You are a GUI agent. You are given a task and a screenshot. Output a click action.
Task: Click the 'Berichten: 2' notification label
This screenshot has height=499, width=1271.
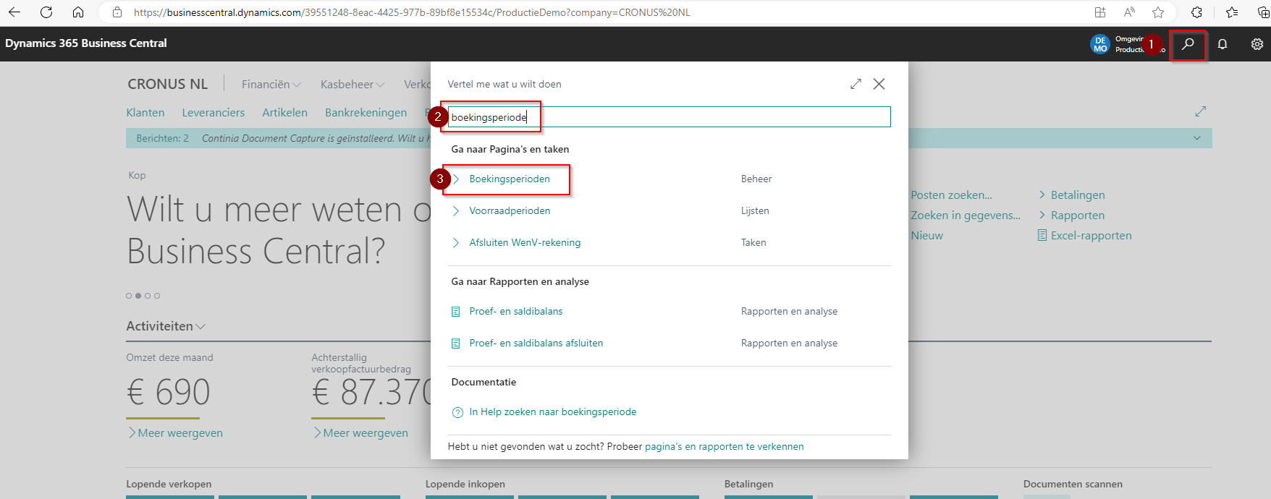162,138
